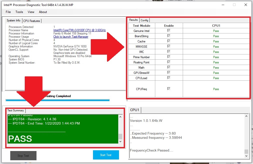Click Microsoft Windows 10 Pro 64-bit value

[72, 56]
